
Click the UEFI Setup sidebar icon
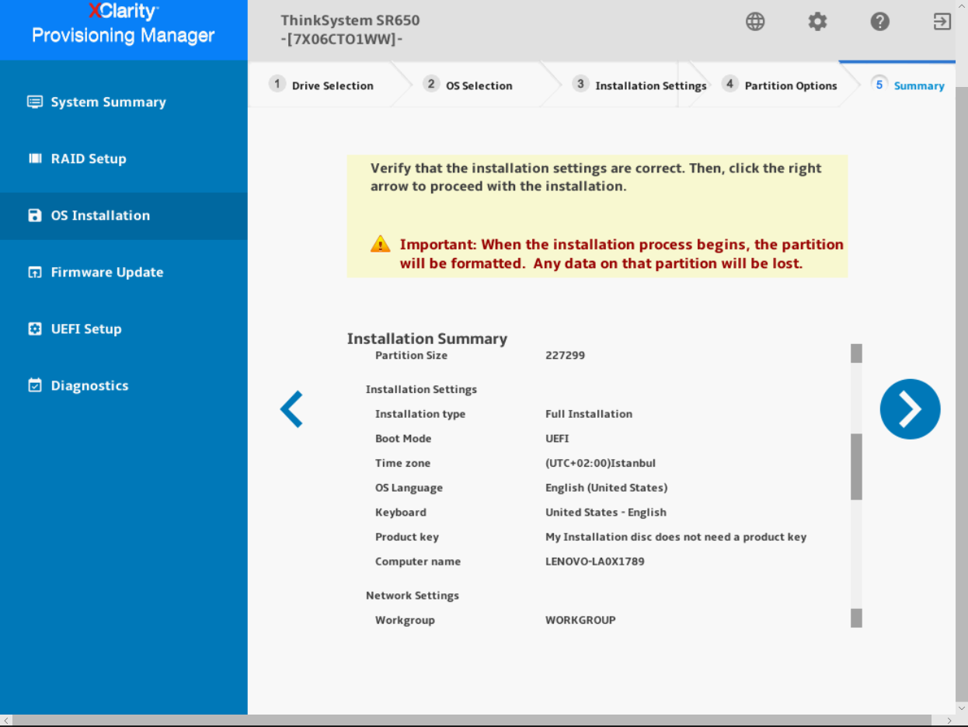pyautogui.click(x=35, y=329)
